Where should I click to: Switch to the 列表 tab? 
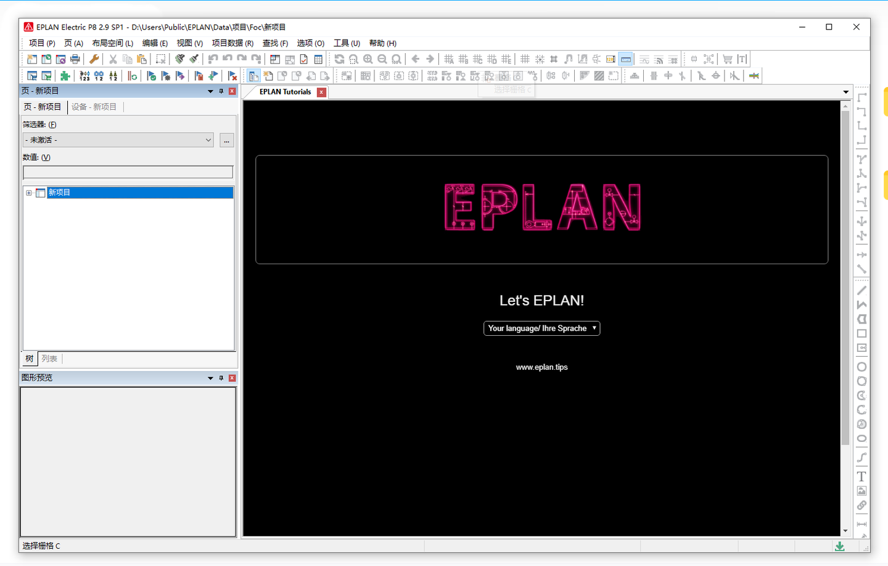[x=49, y=359]
